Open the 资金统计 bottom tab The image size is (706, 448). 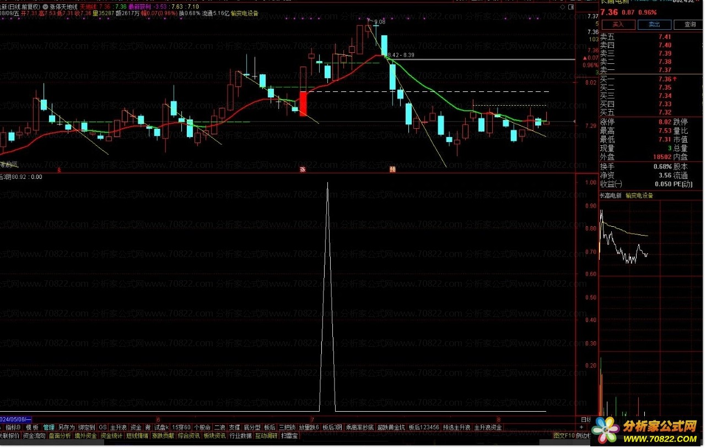pos(111,435)
